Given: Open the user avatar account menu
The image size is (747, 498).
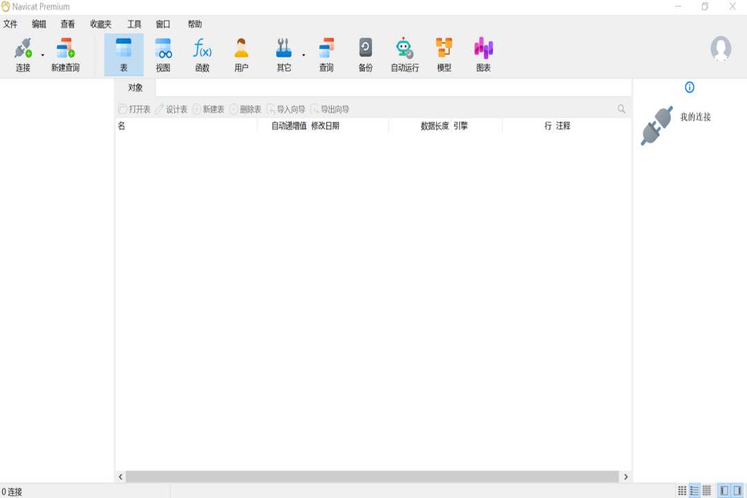Looking at the screenshot, I should pyautogui.click(x=720, y=49).
